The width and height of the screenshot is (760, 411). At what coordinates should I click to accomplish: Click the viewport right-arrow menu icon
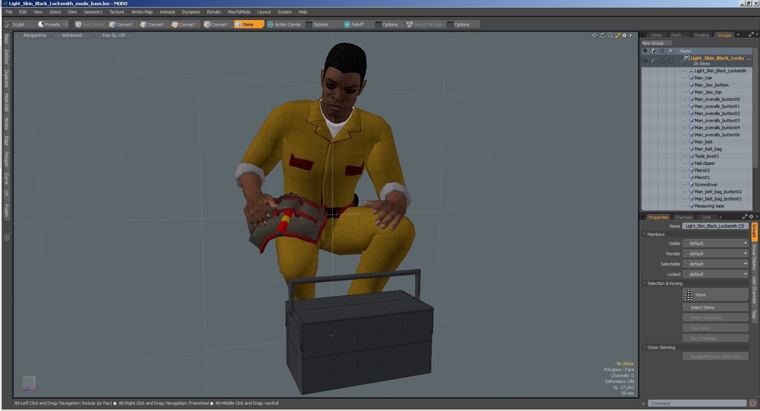point(631,36)
